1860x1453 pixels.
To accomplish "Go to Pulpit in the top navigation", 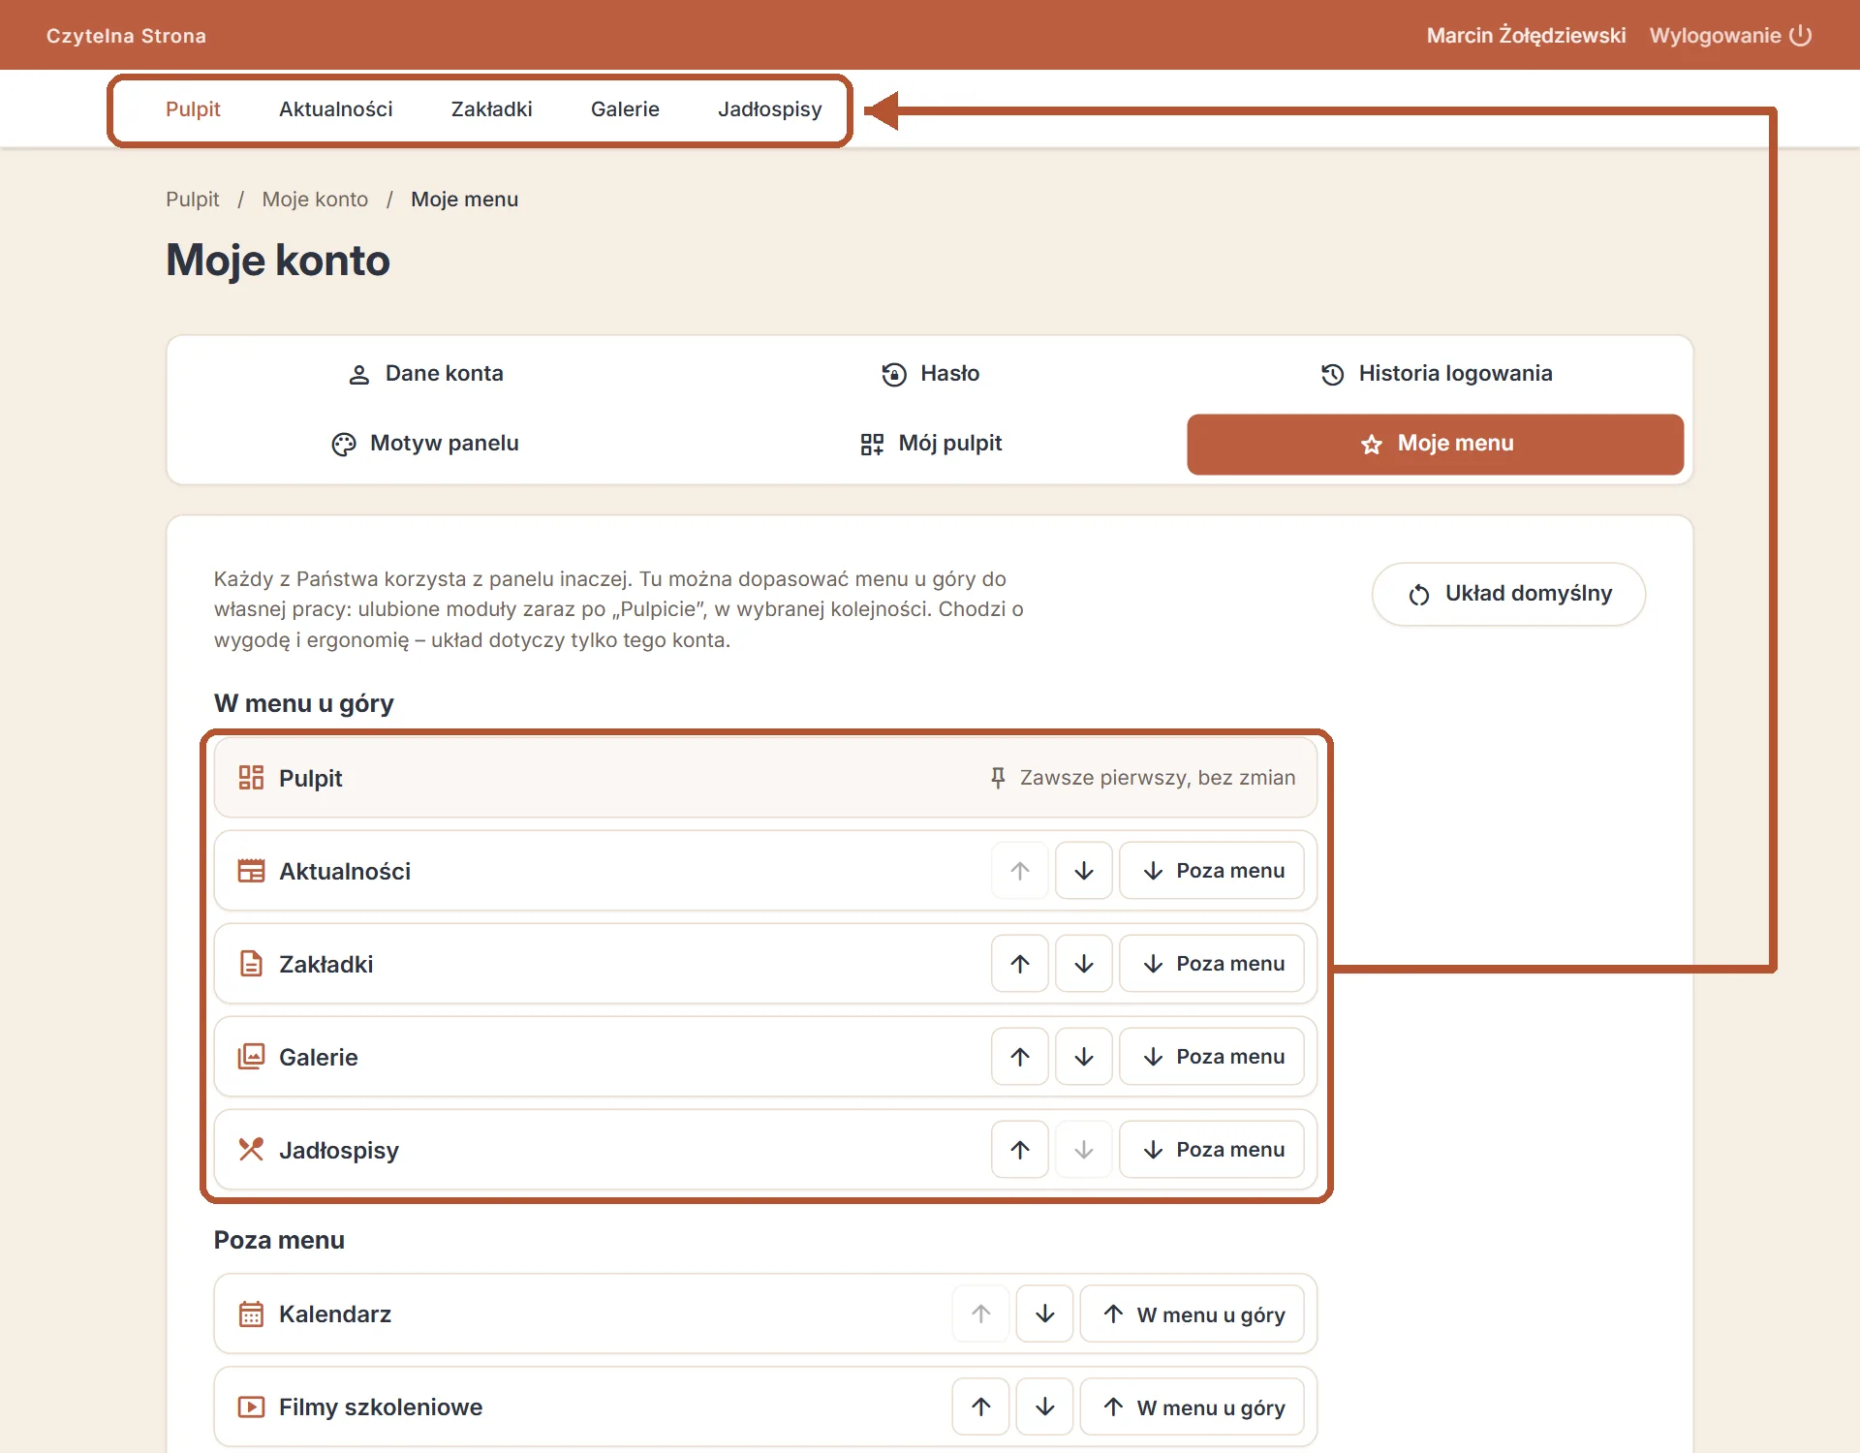I will [x=193, y=109].
